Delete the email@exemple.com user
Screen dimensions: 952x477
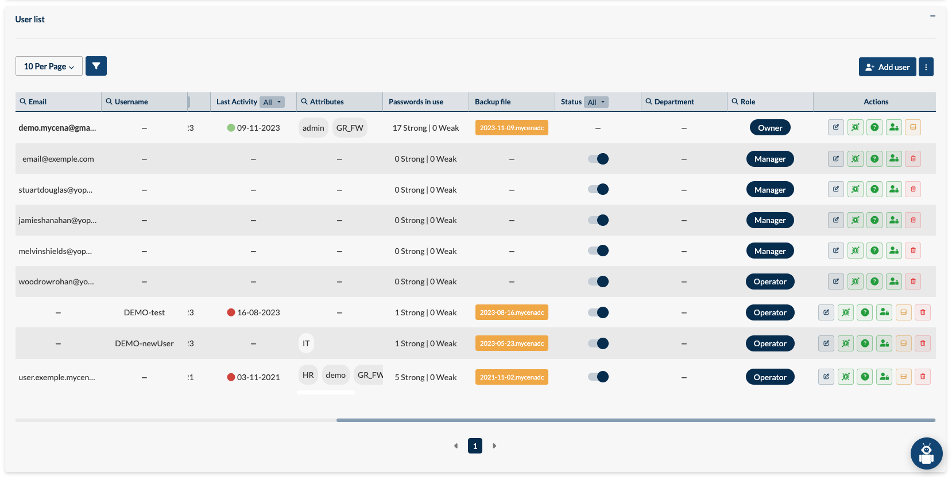pos(913,159)
